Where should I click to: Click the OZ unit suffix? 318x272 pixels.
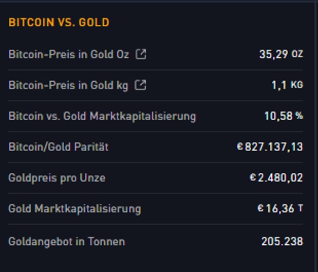297,54
